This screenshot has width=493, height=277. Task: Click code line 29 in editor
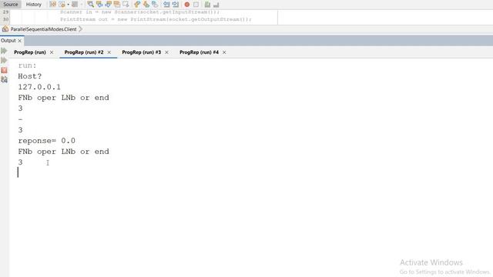point(140,12)
